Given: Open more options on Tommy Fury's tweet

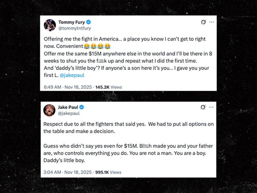Looking at the screenshot, I should click(x=211, y=22).
